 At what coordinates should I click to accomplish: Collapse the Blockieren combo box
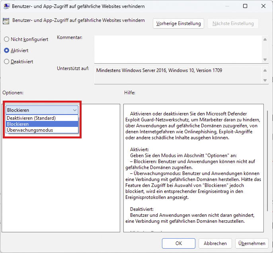click(x=74, y=110)
